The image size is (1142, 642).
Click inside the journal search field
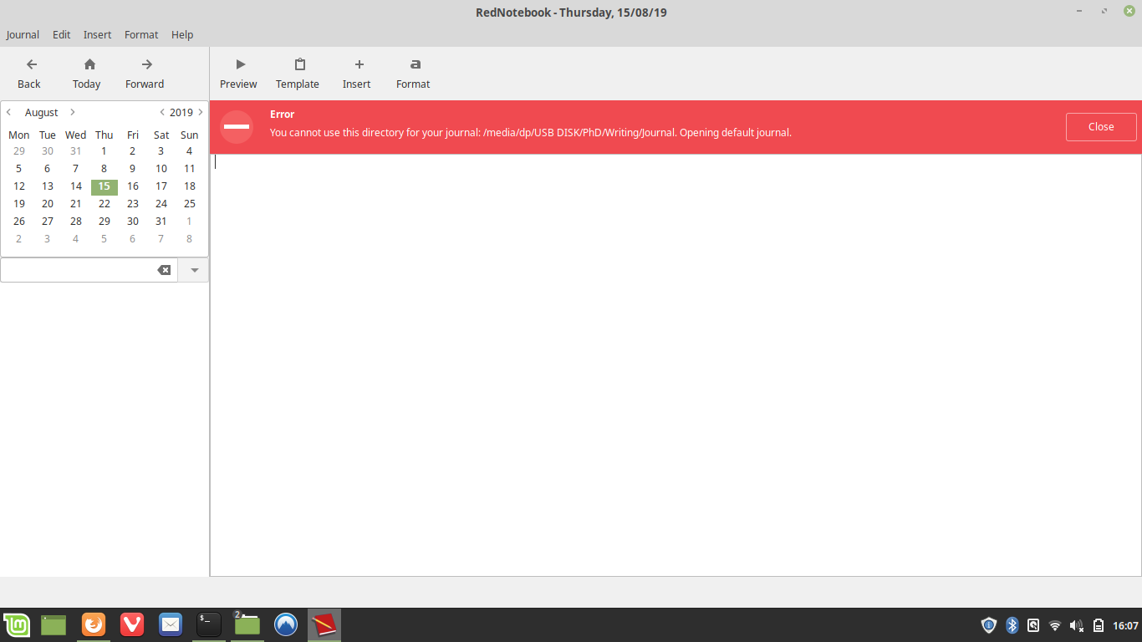(x=84, y=269)
